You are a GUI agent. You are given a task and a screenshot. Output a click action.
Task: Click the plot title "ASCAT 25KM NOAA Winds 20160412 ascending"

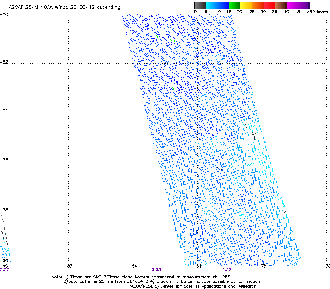pyautogui.click(x=64, y=7)
